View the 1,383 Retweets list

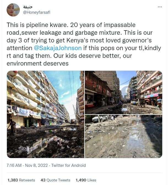[21, 180]
